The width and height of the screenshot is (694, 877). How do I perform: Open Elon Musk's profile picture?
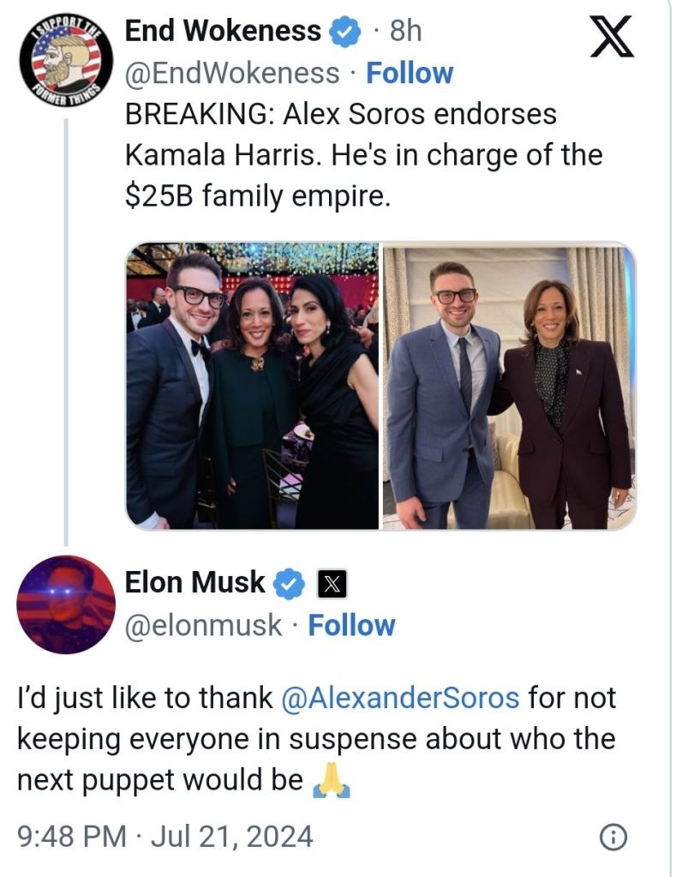(66, 604)
